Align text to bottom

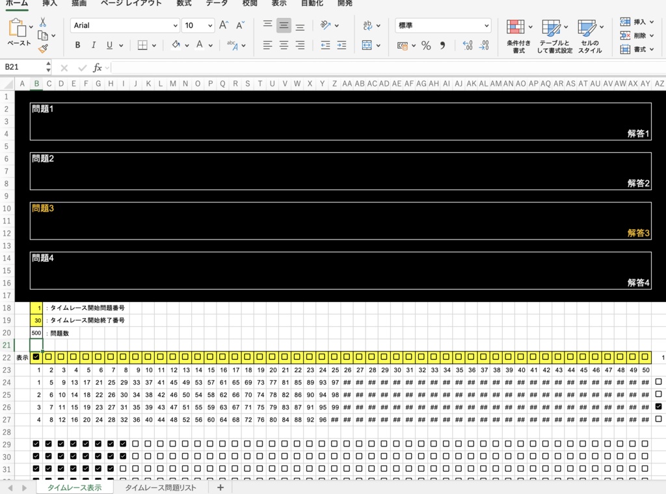coord(300,26)
